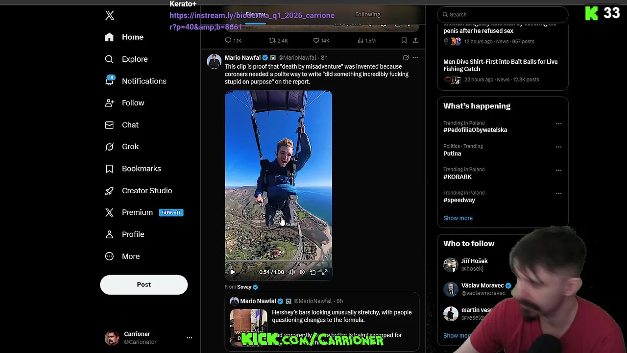Enter fullscreen on the skydiving video
Screen dimensions: 627x353
[324, 272]
